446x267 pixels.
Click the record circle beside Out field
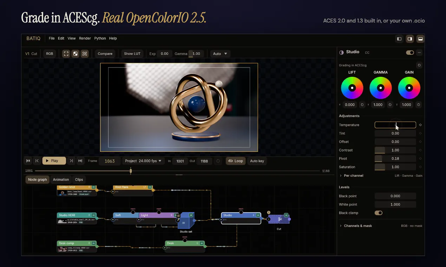point(218,161)
